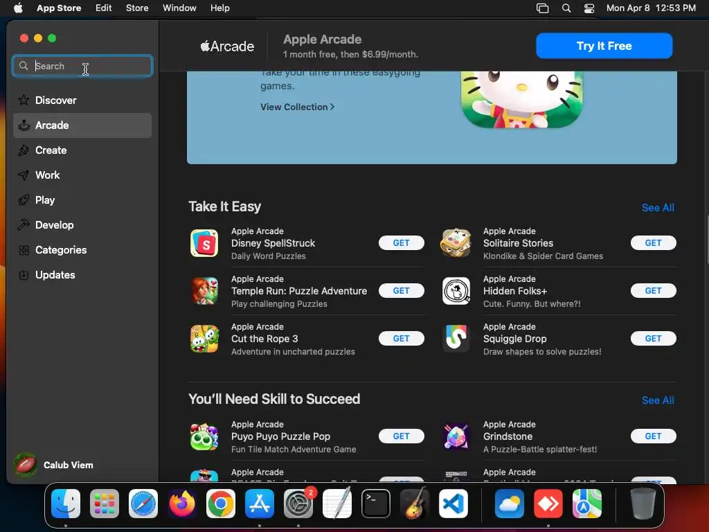Click the Calub Viem account avatar
The height and width of the screenshot is (532, 709).
(26, 465)
